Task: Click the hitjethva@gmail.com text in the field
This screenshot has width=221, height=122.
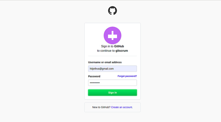Action: (102, 68)
